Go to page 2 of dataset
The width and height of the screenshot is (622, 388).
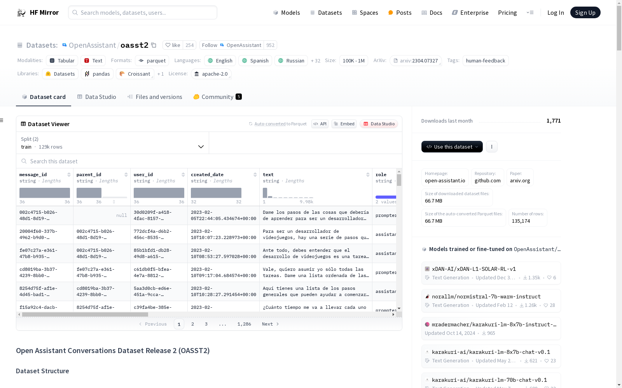pyautogui.click(x=192, y=324)
